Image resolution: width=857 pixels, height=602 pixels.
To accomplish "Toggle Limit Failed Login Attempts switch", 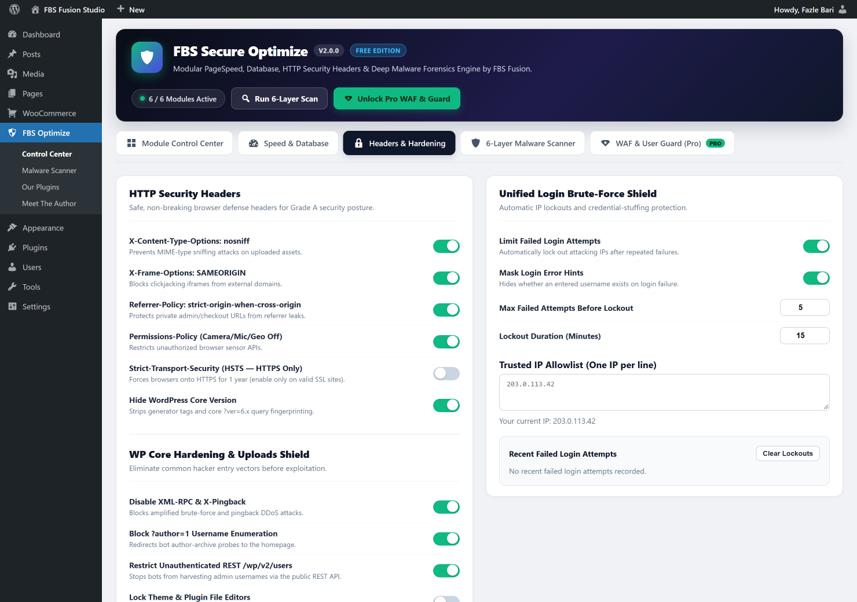I will 816,246.
